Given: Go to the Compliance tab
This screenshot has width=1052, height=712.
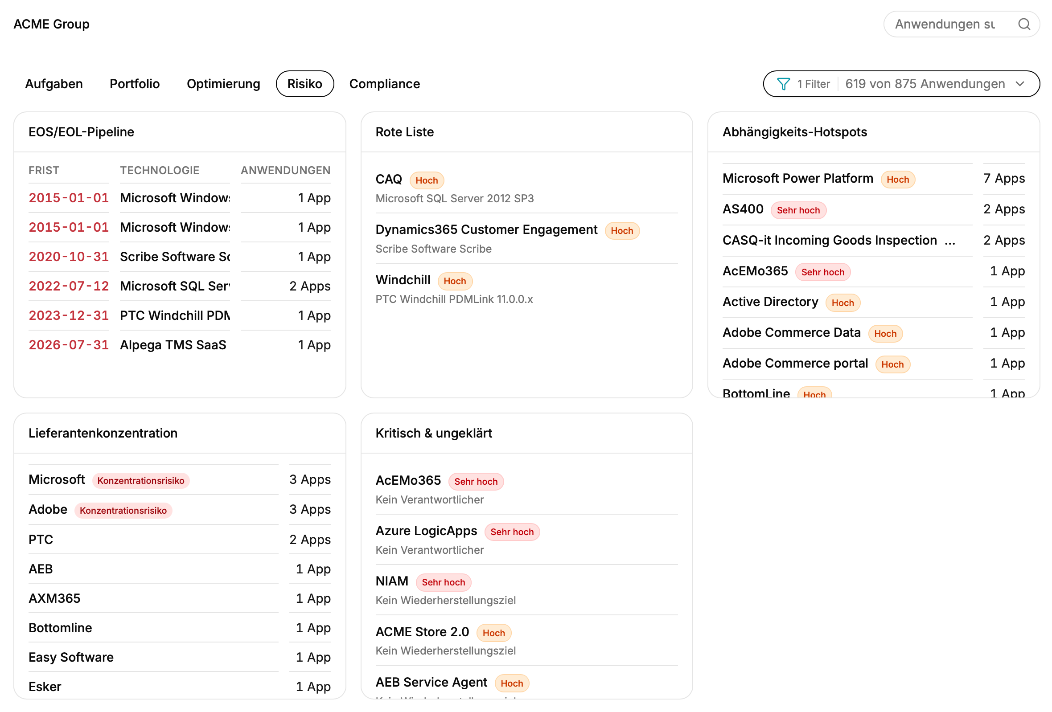Looking at the screenshot, I should click(x=384, y=84).
